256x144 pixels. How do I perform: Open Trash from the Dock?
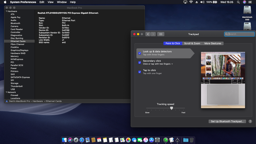(x=192, y=140)
